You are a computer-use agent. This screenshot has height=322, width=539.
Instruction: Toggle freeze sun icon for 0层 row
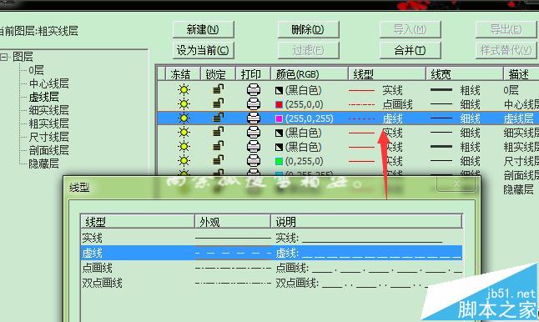click(x=184, y=90)
